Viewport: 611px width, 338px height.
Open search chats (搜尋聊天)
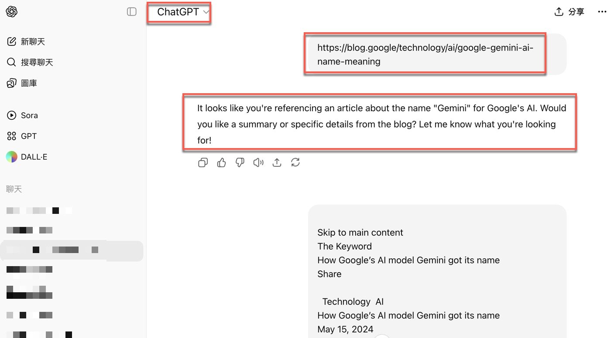(30, 62)
